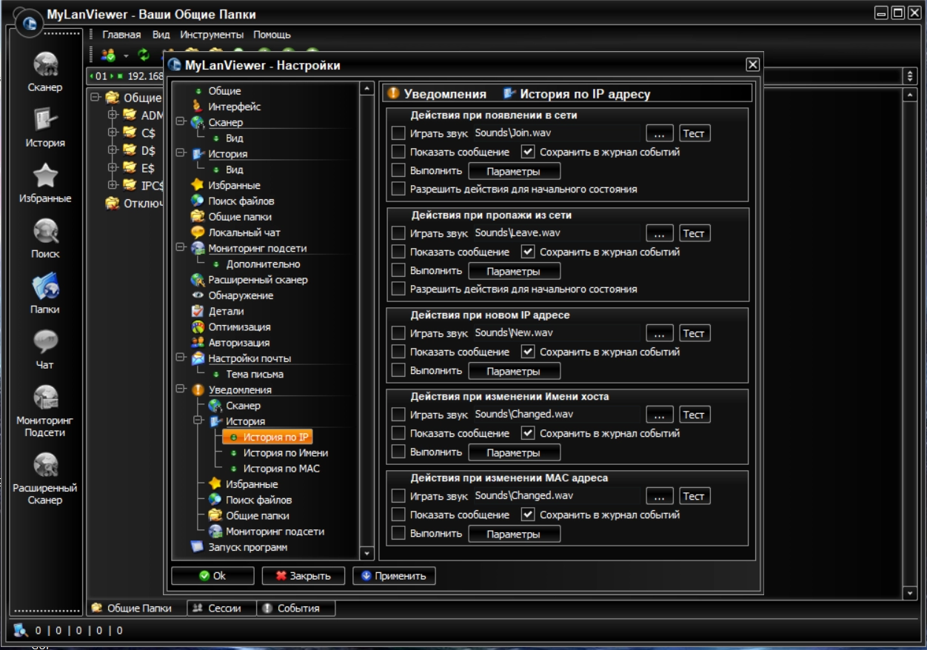This screenshot has width=927, height=650.
Task: Enable Показать сообщение under изменении MAC адреса
Action: click(x=398, y=515)
